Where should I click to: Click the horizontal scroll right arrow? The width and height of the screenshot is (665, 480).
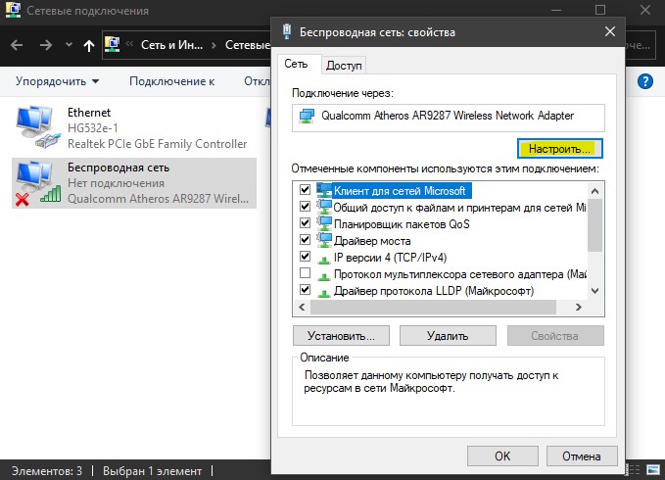(x=579, y=307)
